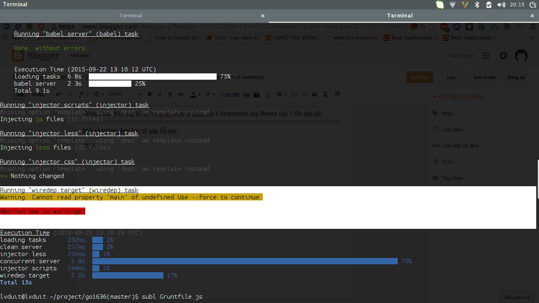Open the Google apps grid
Viewport: 539px width, 303px height.
pyautogui.click(x=486, y=56)
